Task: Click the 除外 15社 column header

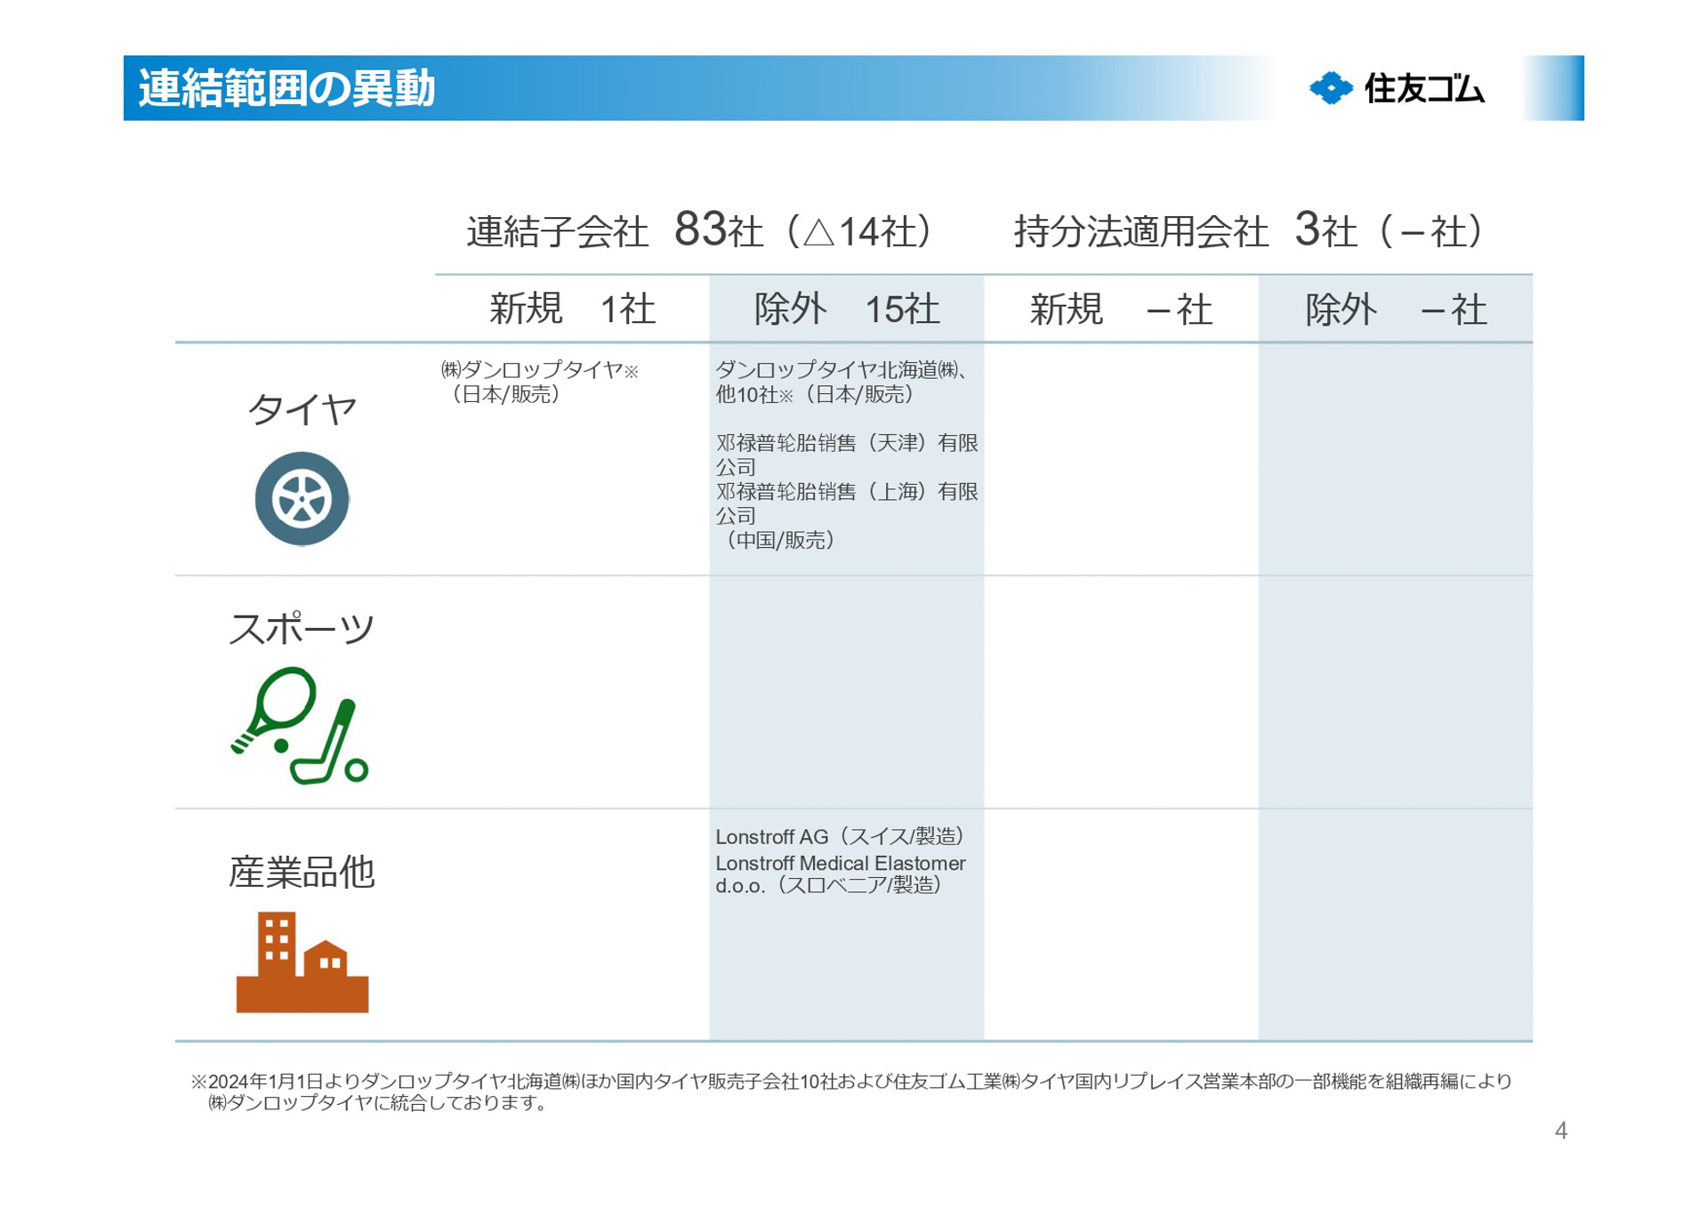Action: (x=846, y=309)
